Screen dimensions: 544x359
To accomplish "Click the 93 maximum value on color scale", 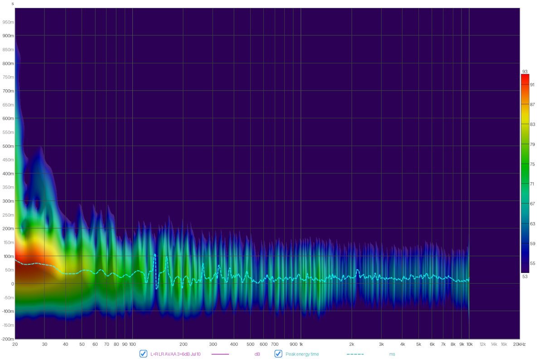I will point(525,72).
